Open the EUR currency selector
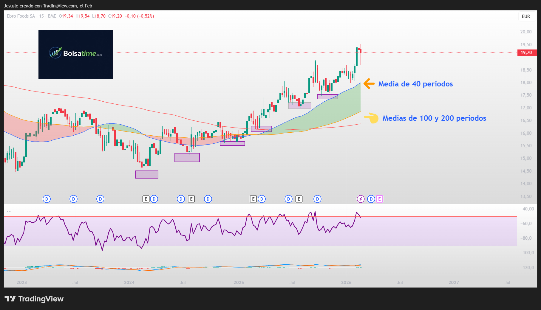 [x=527, y=16]
